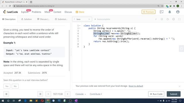The image size is (184, 103).
Task: Toggle the Autocomplete option
Action: [102, 19]
